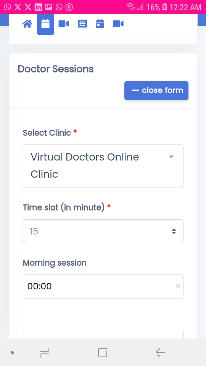Tap the Android back arrow

click(x=160, y=352)
